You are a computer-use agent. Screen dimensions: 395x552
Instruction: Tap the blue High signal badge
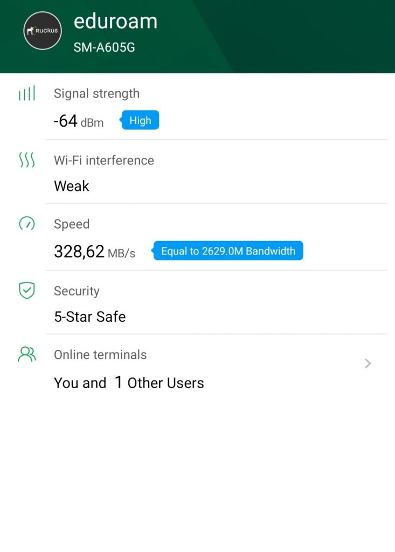coord(140,120)
